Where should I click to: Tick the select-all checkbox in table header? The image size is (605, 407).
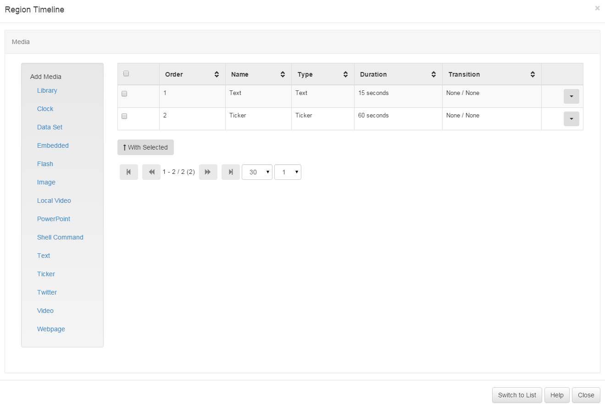tap(126, 73)
